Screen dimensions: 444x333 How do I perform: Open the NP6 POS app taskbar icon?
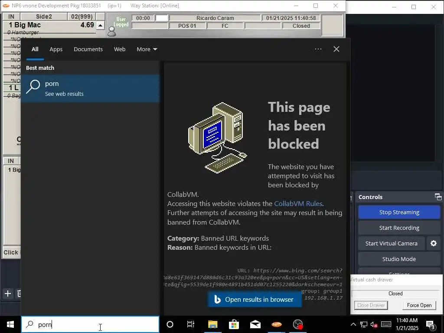click(277, 324)
